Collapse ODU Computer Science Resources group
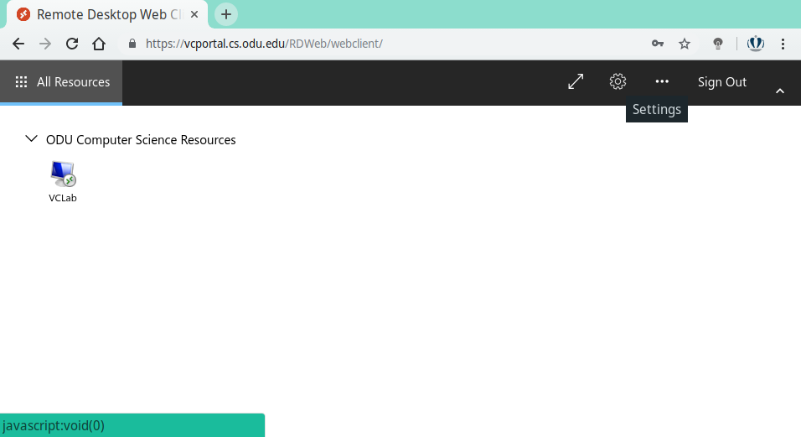 (x=31, y=138)
